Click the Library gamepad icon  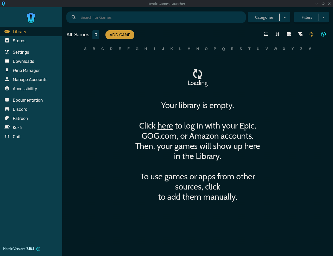pyautogui.click(x=7, y=31)
